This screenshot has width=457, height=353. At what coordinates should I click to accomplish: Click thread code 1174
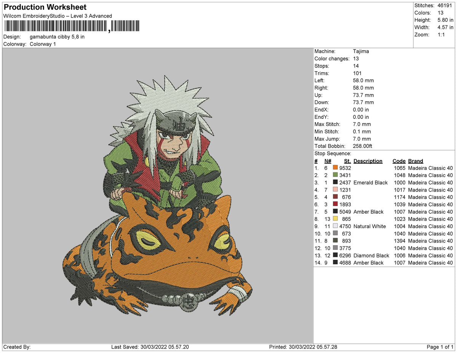point(399,197)
